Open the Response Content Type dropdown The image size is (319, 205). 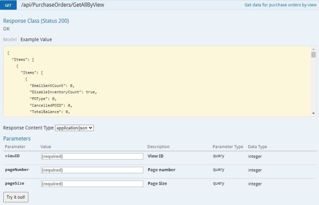coord(74,128)
